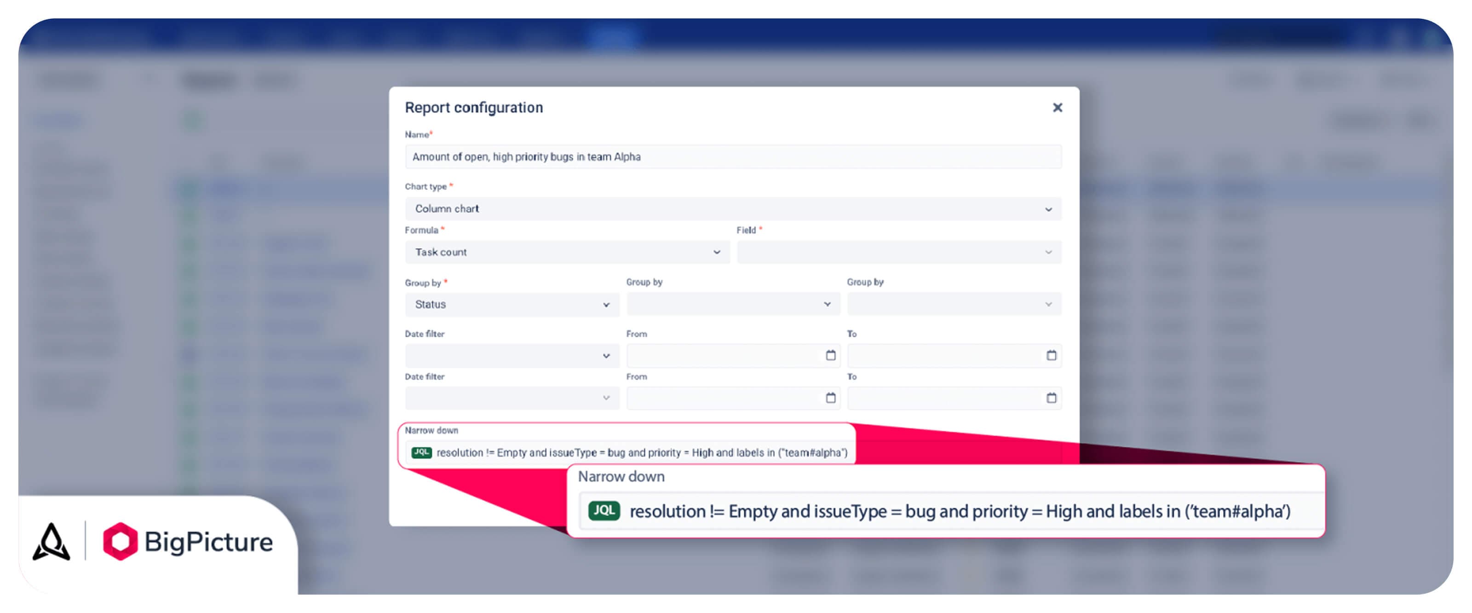Click the Name input field
The width and height of the screenshot is (1472, 613).
point(733,156)
